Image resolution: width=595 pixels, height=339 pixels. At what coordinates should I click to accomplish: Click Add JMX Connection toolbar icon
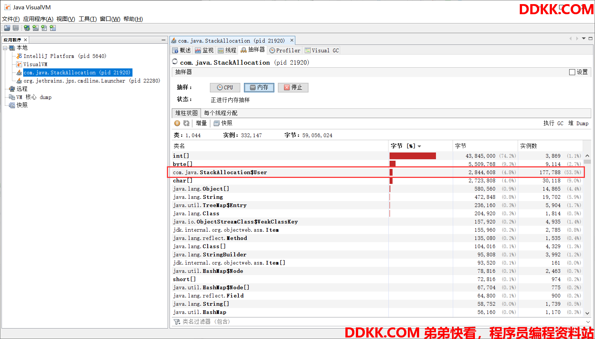[x=36, y=28]
